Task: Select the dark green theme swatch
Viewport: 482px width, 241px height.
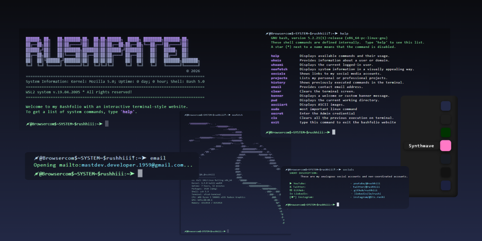Action: point(445,133)
